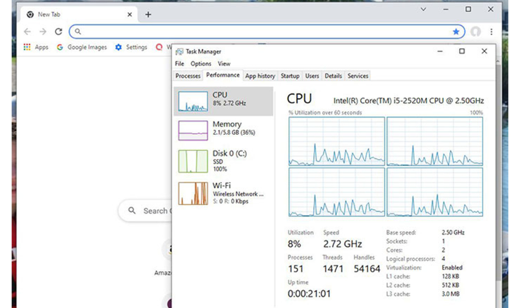Close the New Tab tab
Image resolution: width=520 pixels, height=308 pixels.
[x=130, y=15]
